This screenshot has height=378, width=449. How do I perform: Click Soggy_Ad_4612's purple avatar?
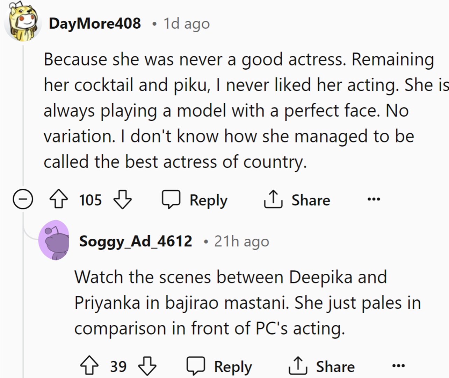click(x=54, y=240)
